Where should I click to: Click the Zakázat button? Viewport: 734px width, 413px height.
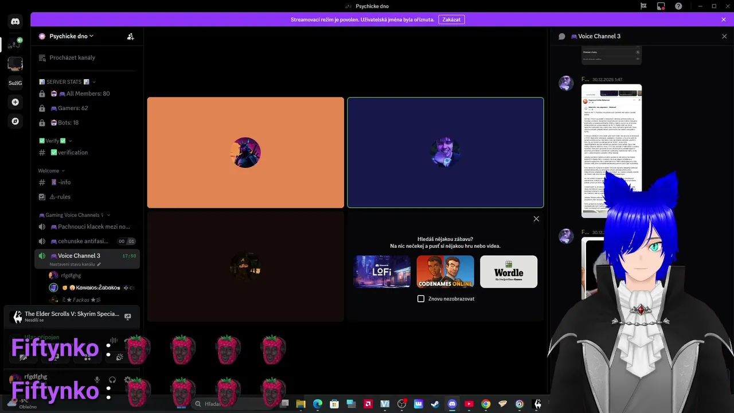(x=451, y=20)
